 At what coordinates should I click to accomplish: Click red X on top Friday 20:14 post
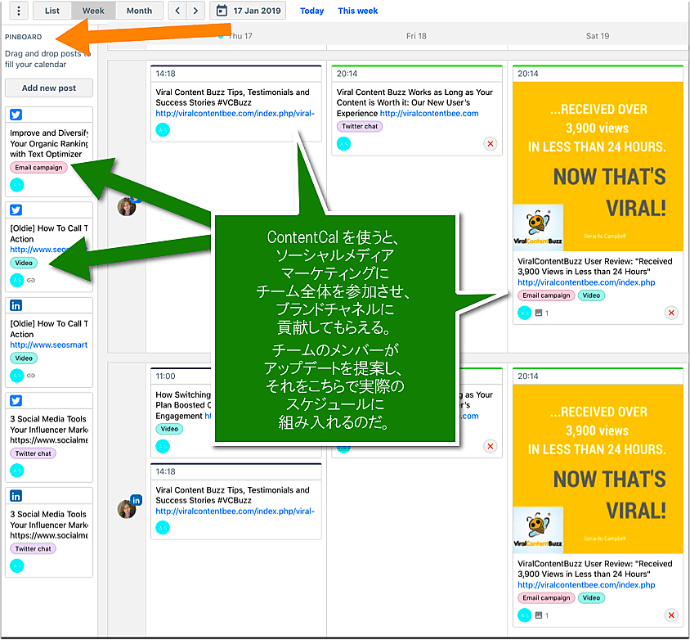[490, 144]
